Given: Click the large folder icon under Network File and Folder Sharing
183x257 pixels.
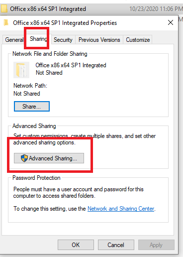Looking at the screenshot, I should click(x=21, y=70).
